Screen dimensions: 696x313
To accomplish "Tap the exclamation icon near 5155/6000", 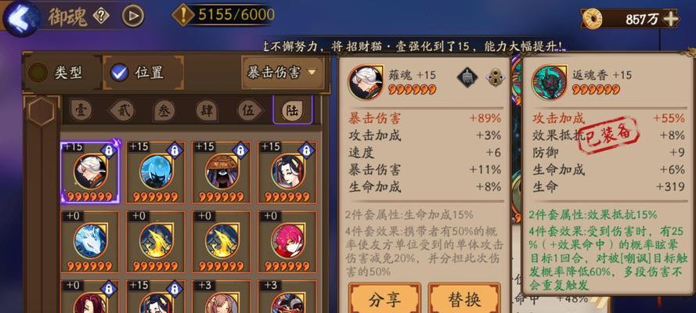I will pos(183,15).
